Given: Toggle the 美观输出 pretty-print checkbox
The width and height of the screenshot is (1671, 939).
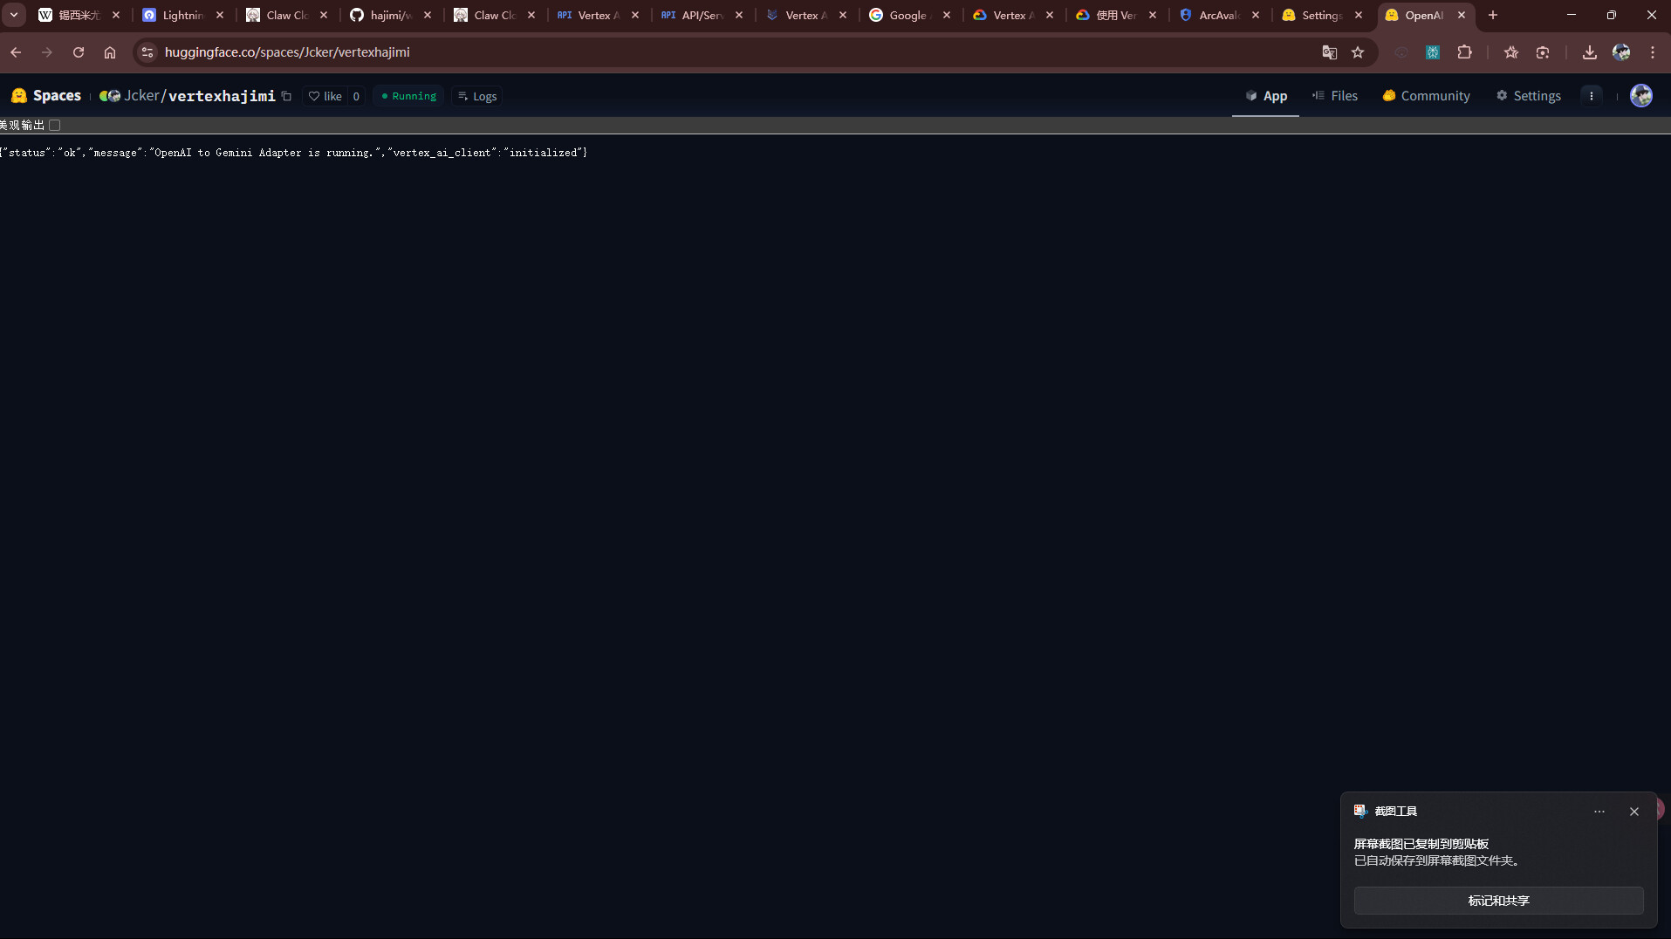Looking at the screenshot, I should (x=55, y=126).
